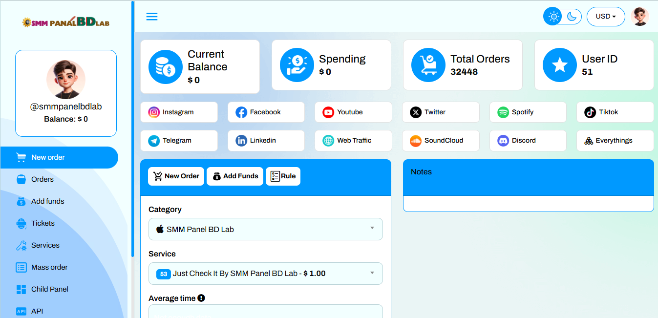The image size is (658, 318).
Task: Click the Average time info icon
Action: (201, 298)
